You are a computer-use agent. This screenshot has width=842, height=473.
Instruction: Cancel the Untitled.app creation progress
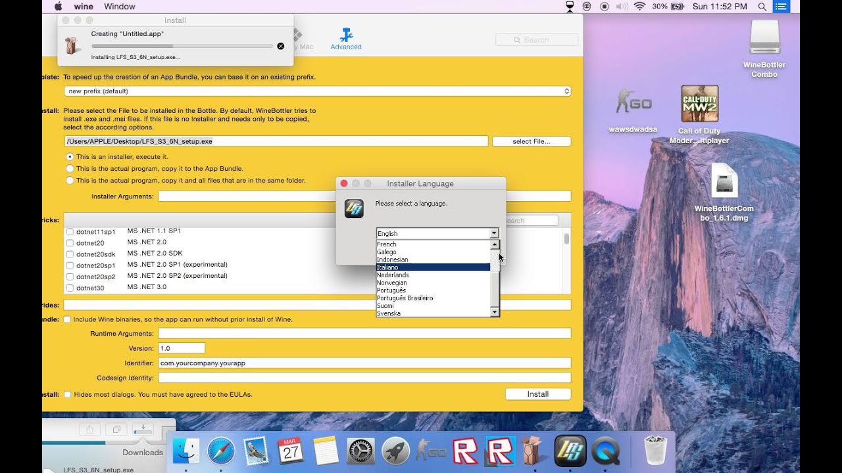point(281,46)
